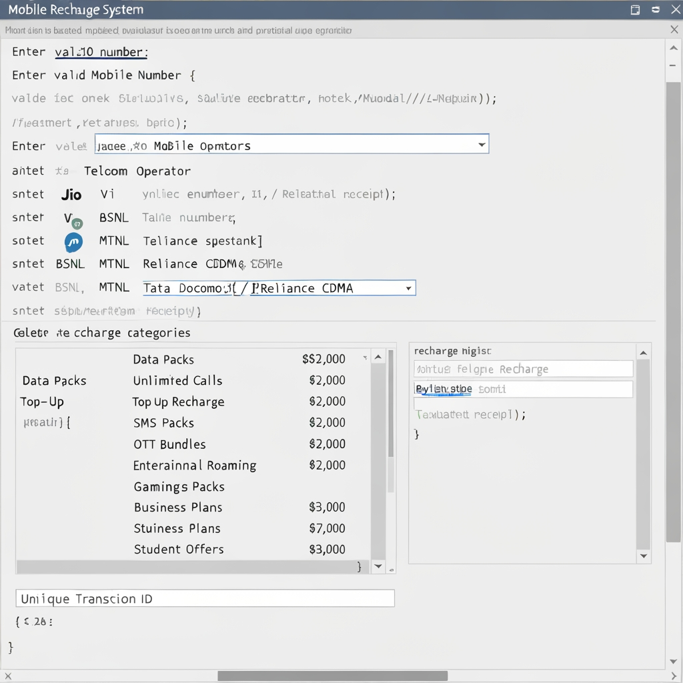Image resolution: width=683 pixels, height=683 pixels.
Task: Select Business Plans entry
Action: pos(239,508)
